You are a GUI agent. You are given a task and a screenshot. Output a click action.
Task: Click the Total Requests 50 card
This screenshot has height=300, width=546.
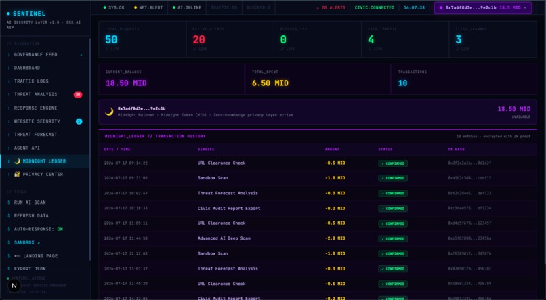click(x=142, y=39)
